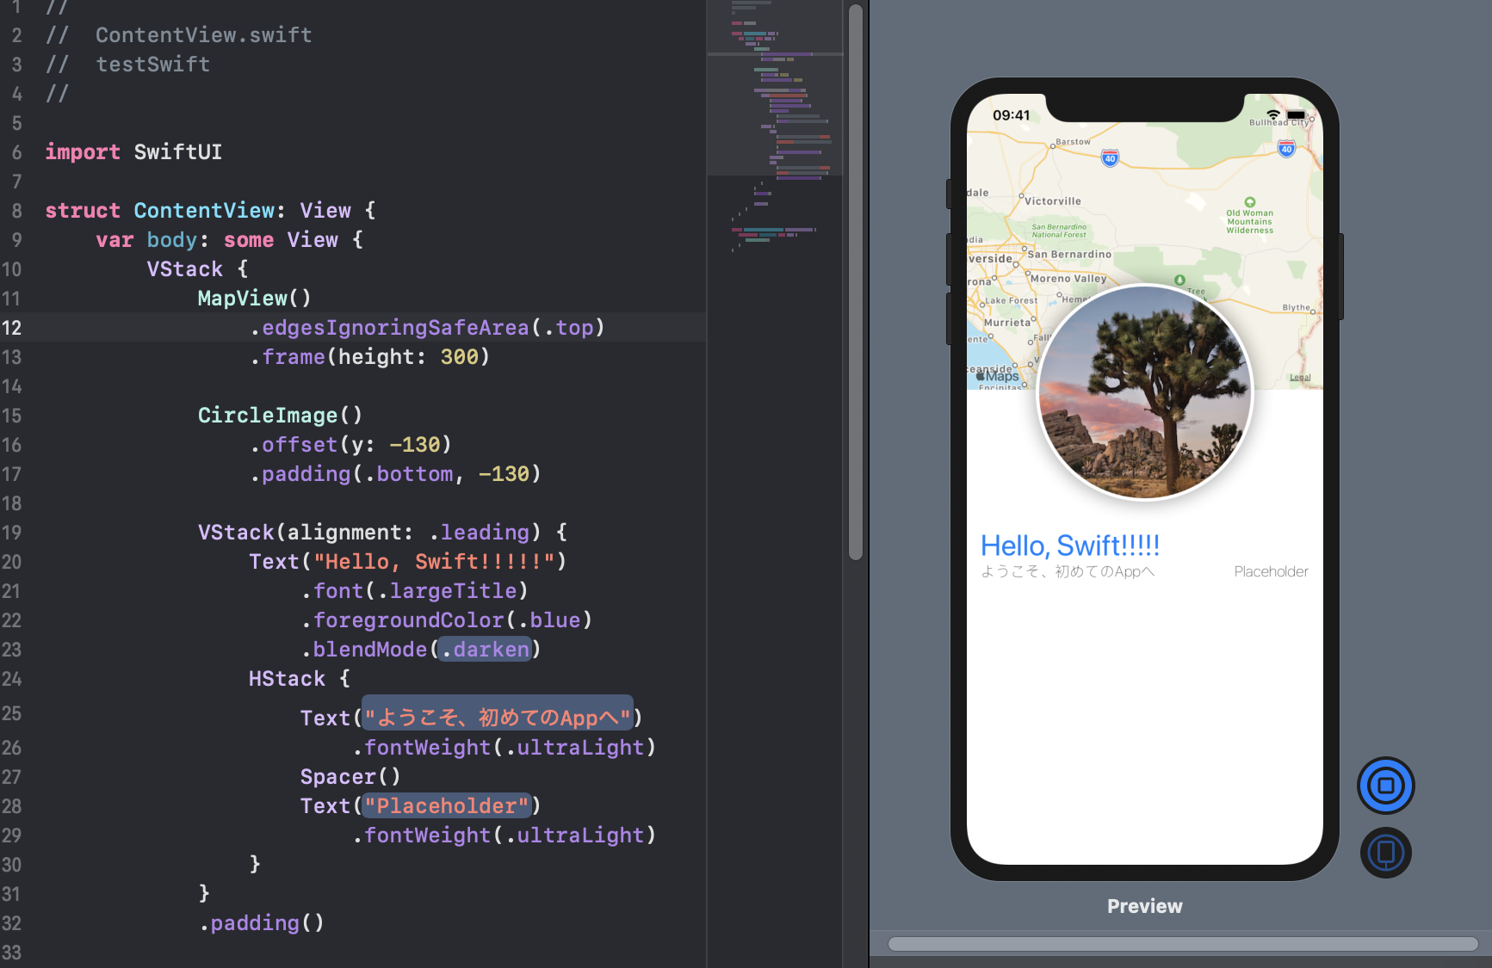Click the Interstate 40 shield near Barstow
This screenshot has height=968, width=1492.
(1110, 158)
